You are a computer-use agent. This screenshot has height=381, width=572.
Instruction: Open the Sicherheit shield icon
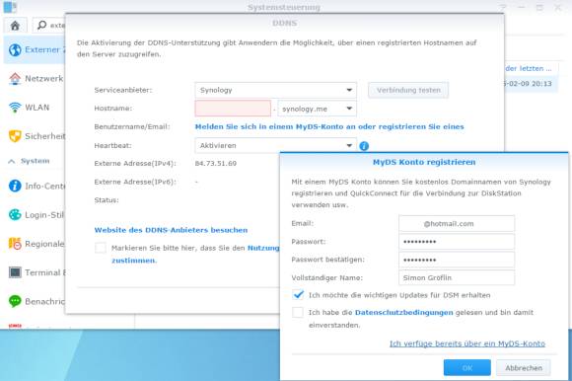[15, 136]
